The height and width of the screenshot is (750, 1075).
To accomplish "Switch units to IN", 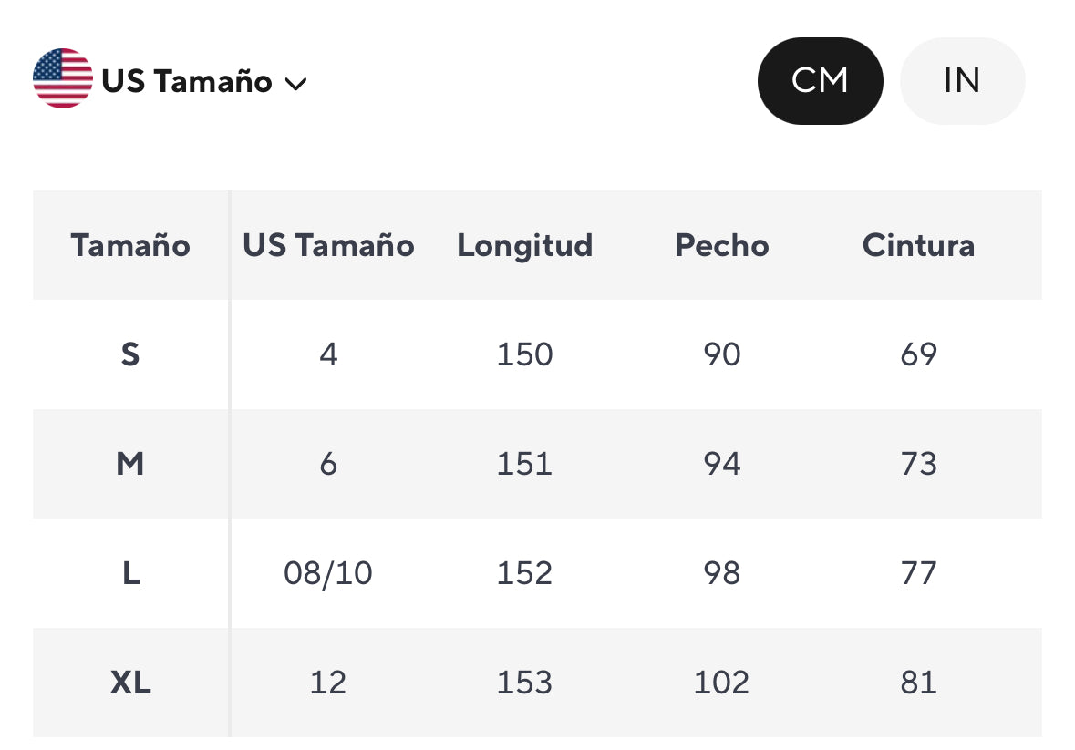I will click(962, 81).
